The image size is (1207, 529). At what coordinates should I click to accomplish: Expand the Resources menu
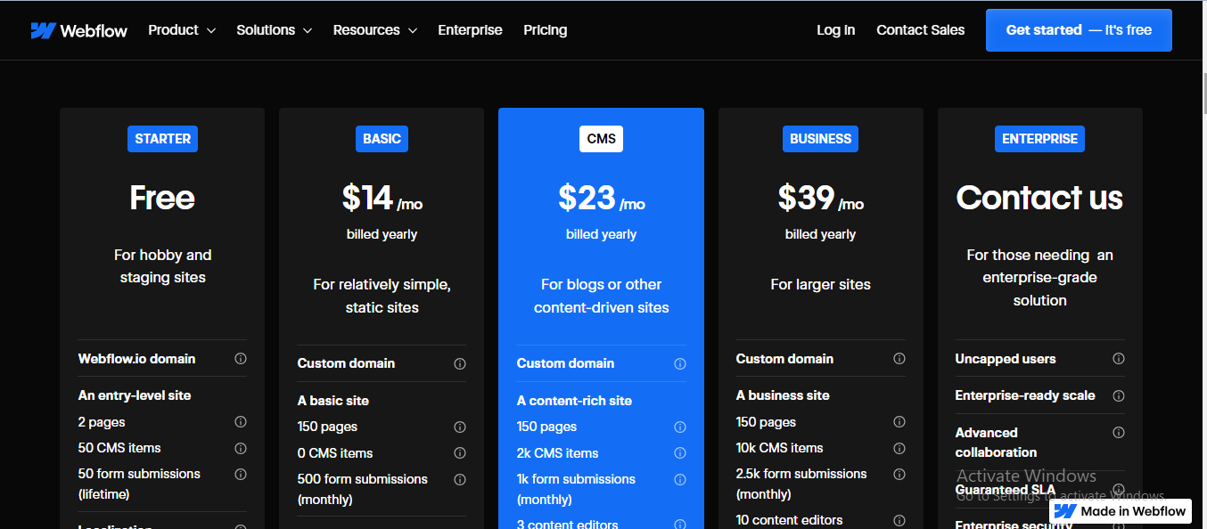[x=374, y=29]
